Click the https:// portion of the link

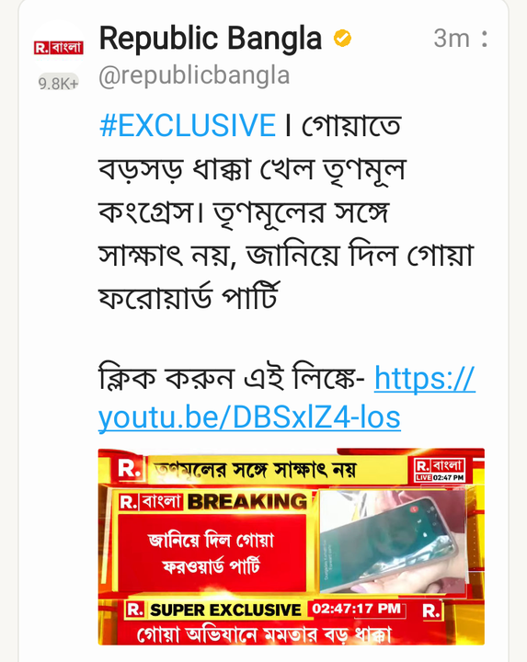pyautogui.click(x=425, y=378)
